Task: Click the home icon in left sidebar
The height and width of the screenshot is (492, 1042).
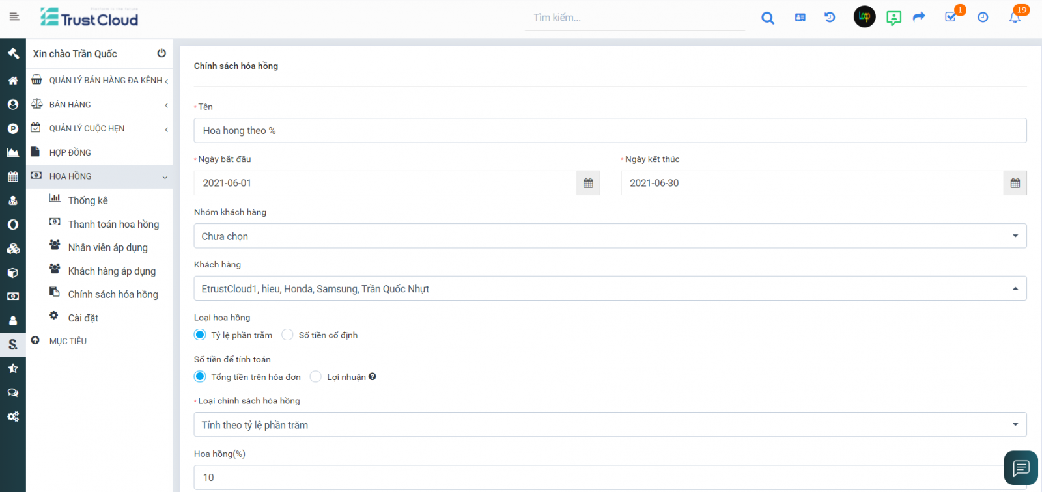Action: point(12,81)
